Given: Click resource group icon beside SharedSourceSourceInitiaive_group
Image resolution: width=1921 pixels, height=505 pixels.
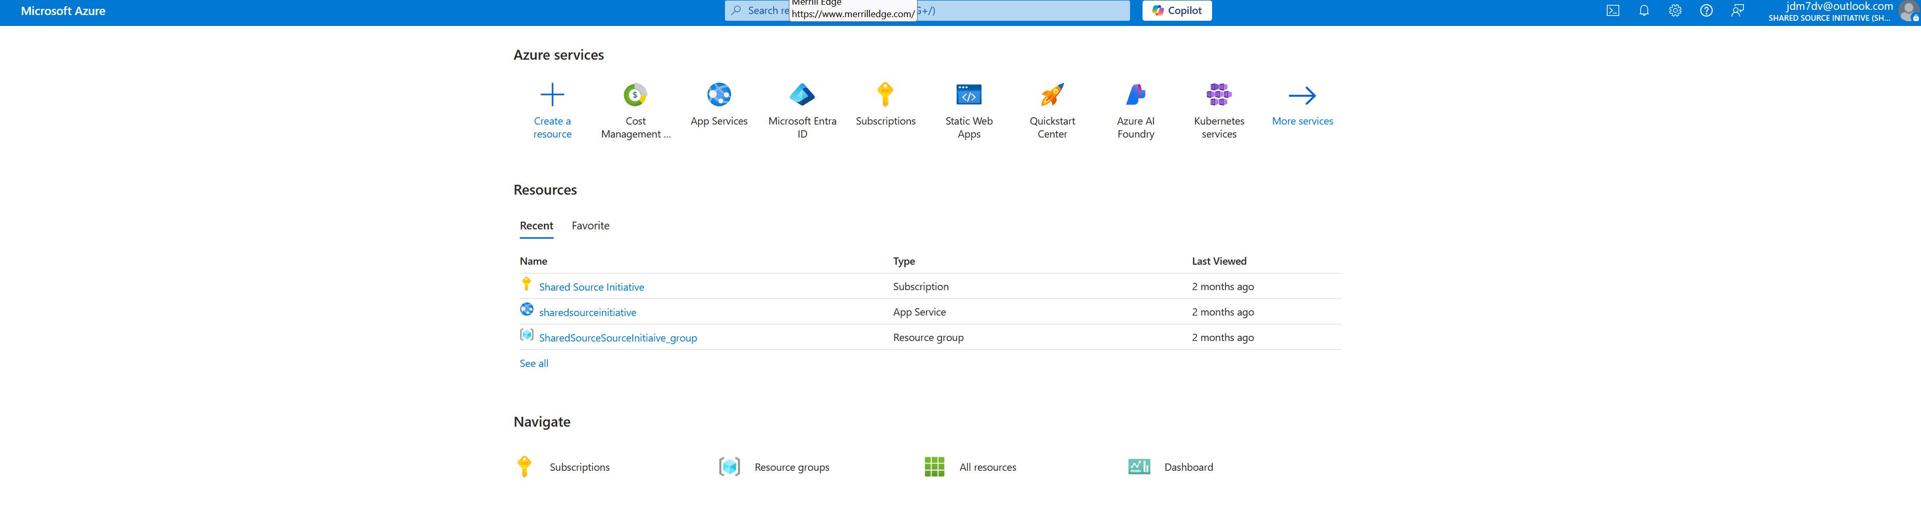Looking at the screenshot, I should pyautogui.click(x=527, y=335).
